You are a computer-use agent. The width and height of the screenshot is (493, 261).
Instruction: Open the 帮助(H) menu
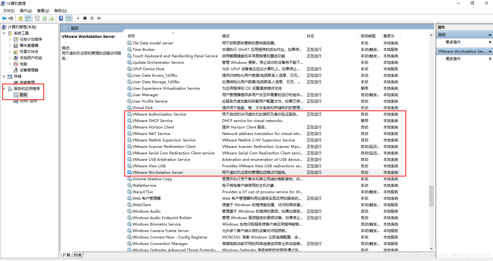[x=61, y=11]
